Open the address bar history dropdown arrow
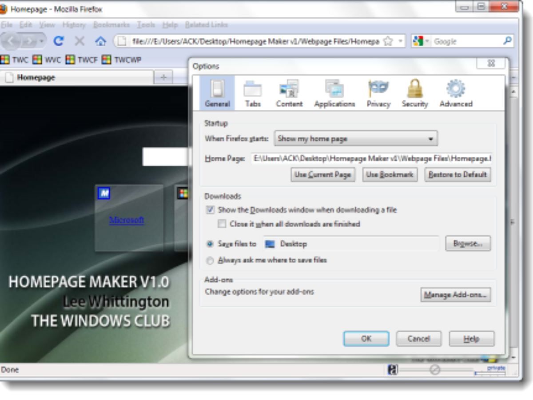The height and width of the screenshot is (400, 533). (x=400, y=41)
